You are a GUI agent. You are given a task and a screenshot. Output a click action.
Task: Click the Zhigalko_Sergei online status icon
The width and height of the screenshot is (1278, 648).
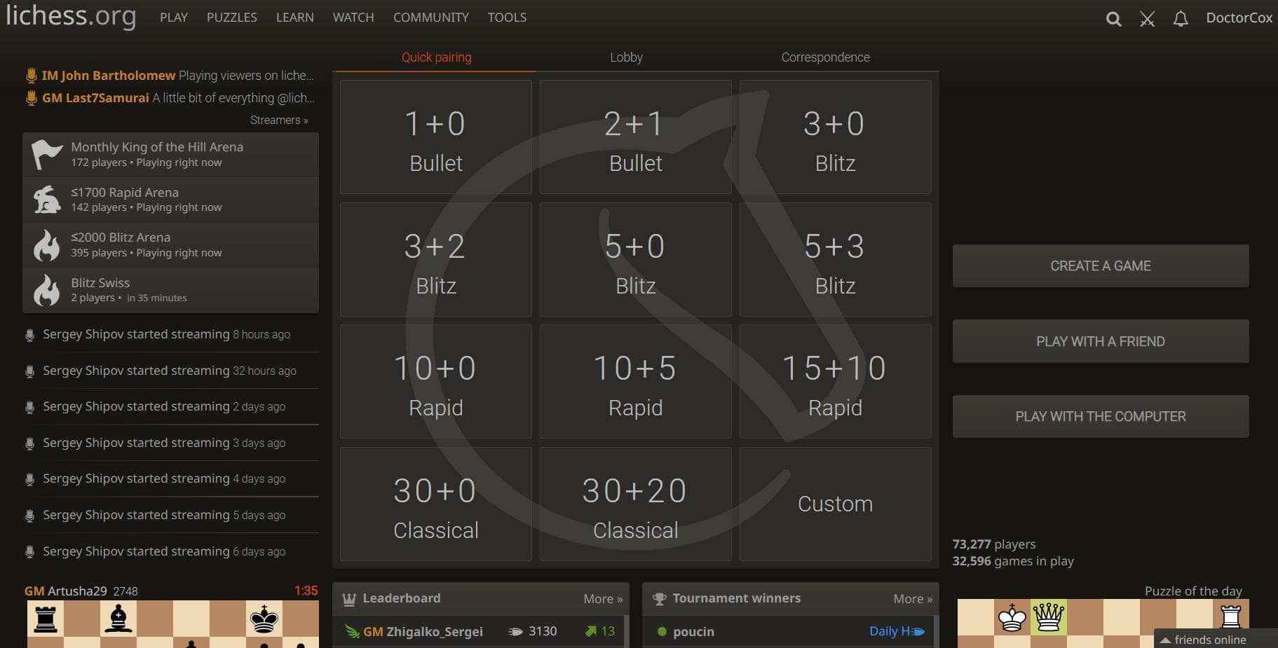tap(352, 632)
